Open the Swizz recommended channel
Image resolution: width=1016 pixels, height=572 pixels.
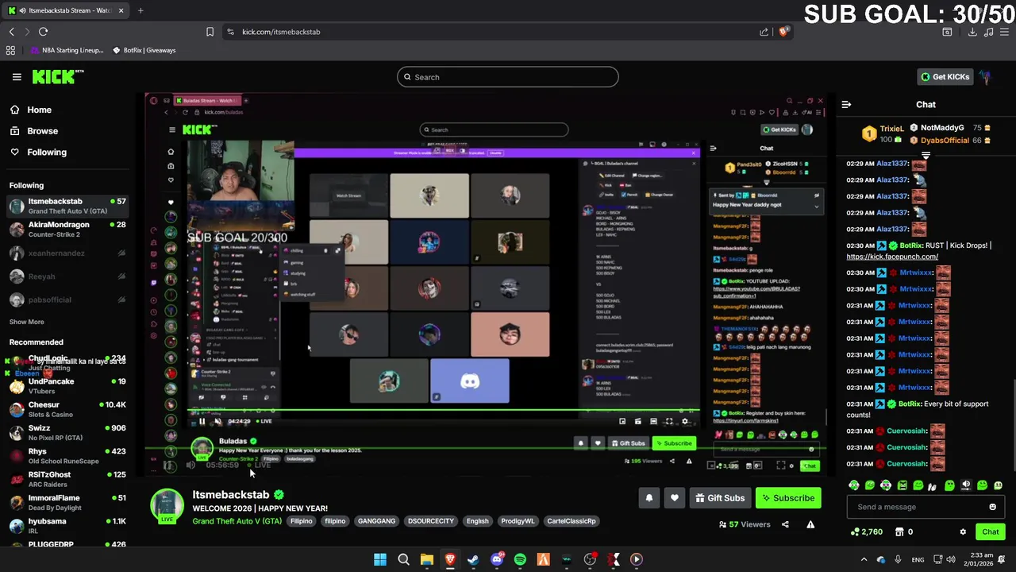(67, 433)
